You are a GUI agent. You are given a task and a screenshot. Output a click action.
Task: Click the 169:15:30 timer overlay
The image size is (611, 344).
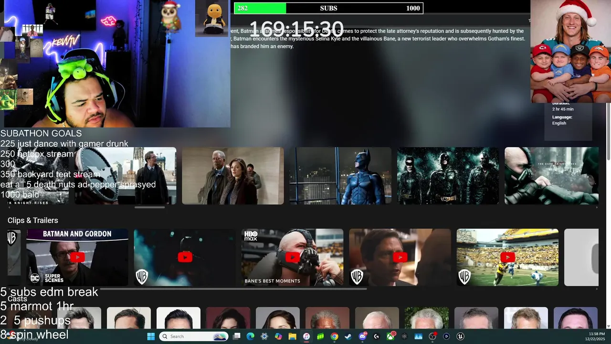point(296,30)
